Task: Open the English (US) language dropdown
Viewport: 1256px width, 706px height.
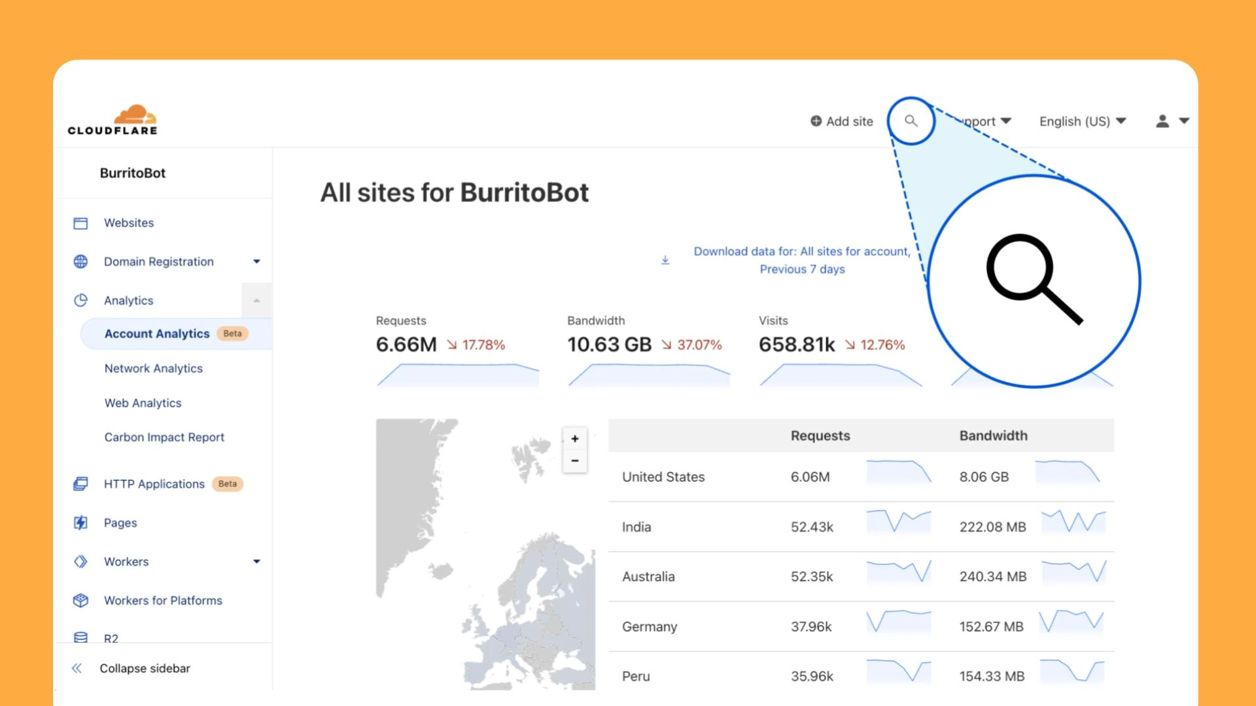Action: (1083, 121)
